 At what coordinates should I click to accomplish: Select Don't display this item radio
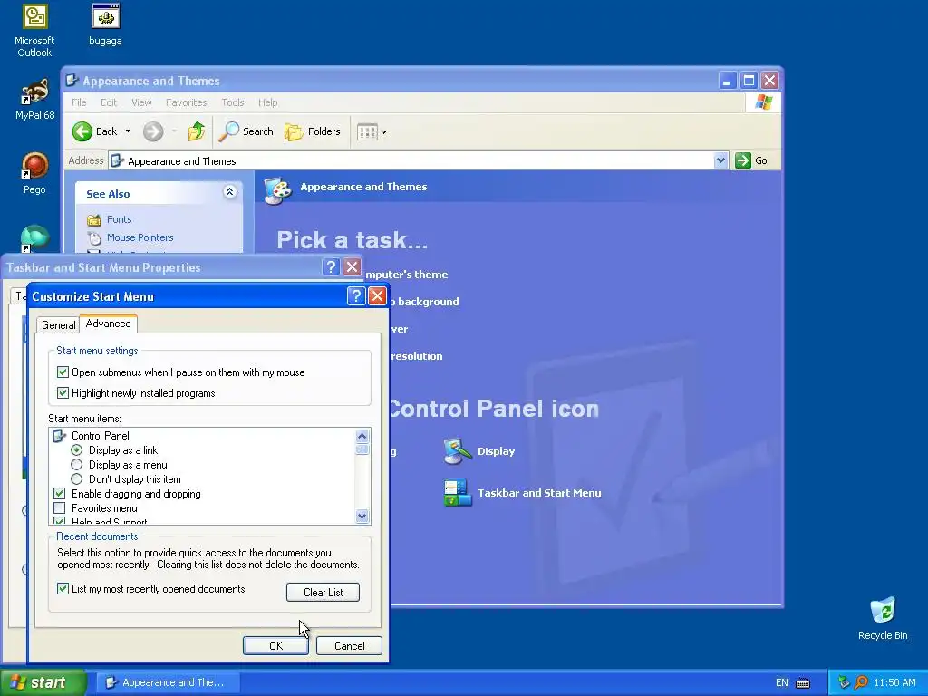(76, 479)
